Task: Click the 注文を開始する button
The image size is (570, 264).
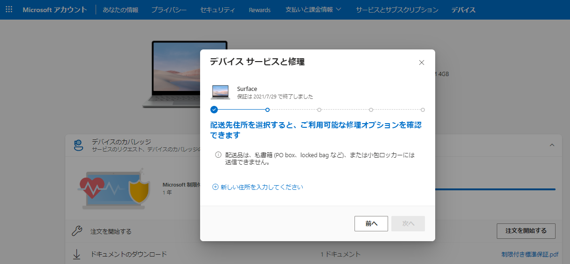Action: coord(526,231)
